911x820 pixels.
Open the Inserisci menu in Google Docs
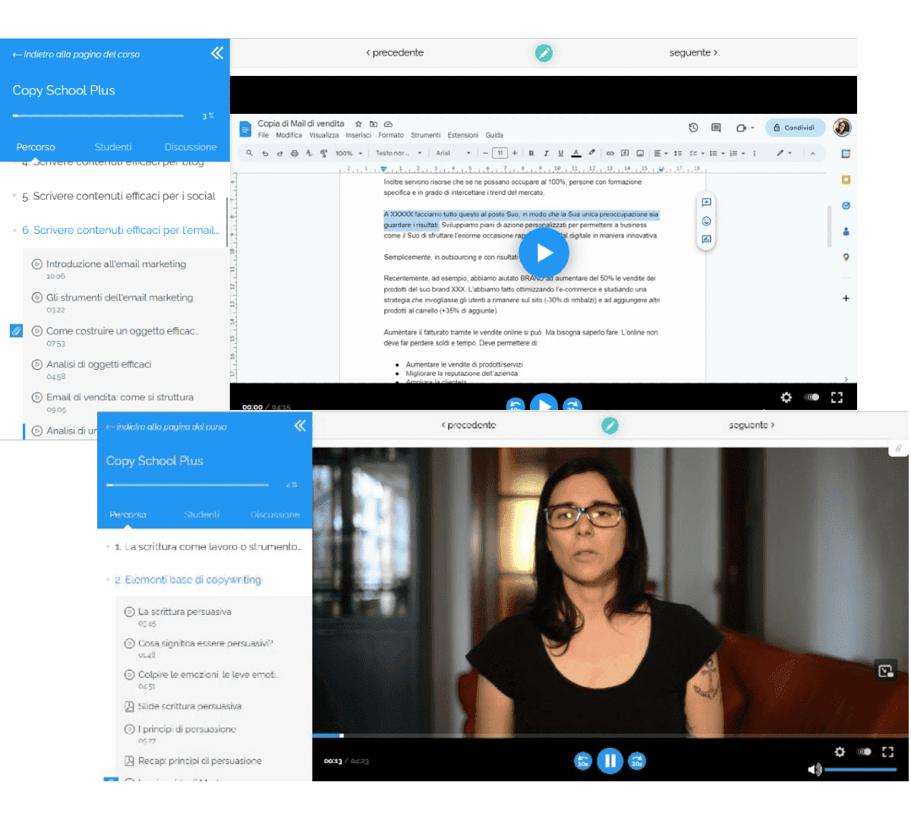coord(358,135)
